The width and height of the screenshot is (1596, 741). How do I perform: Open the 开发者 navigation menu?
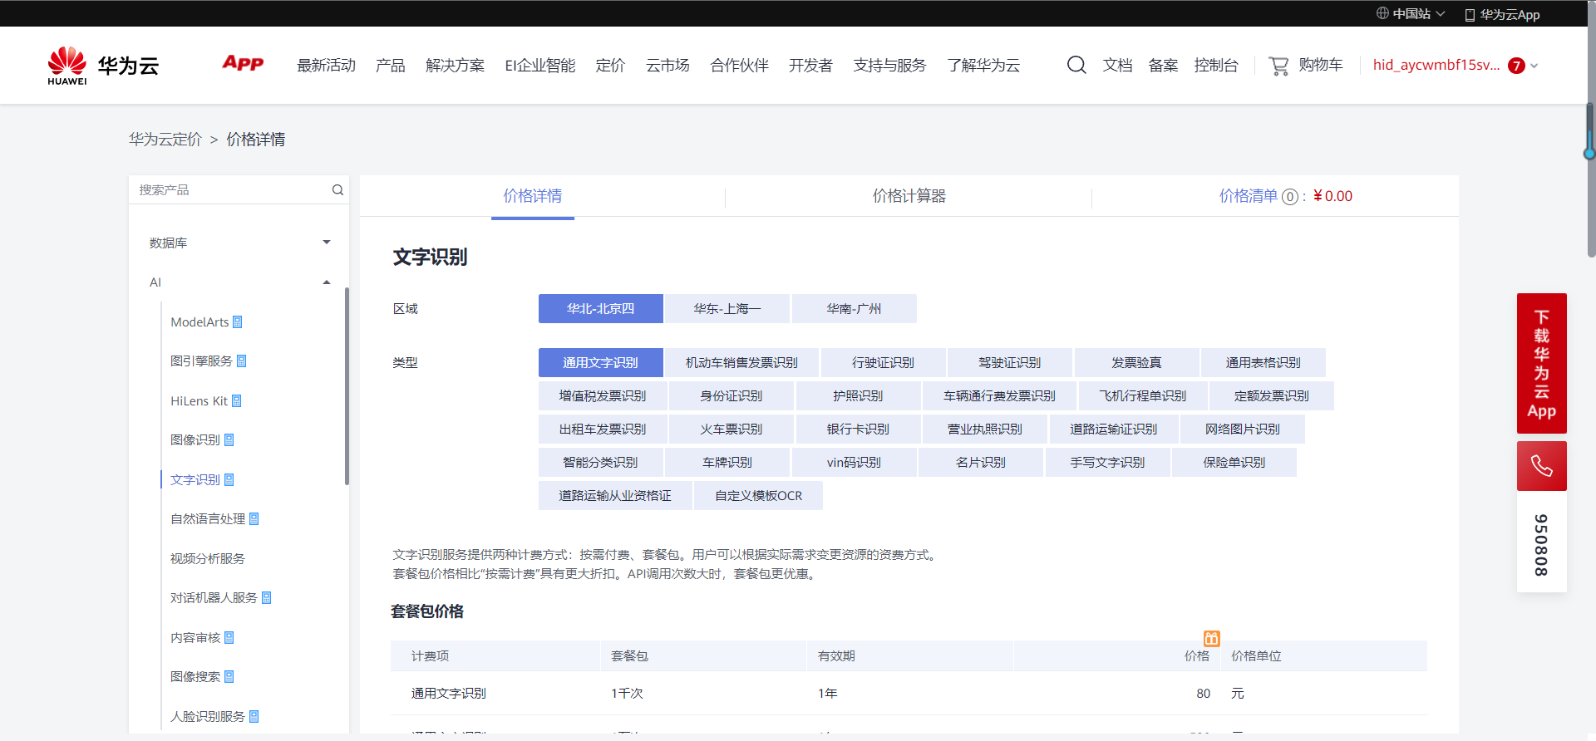click(x=810, y=65)
